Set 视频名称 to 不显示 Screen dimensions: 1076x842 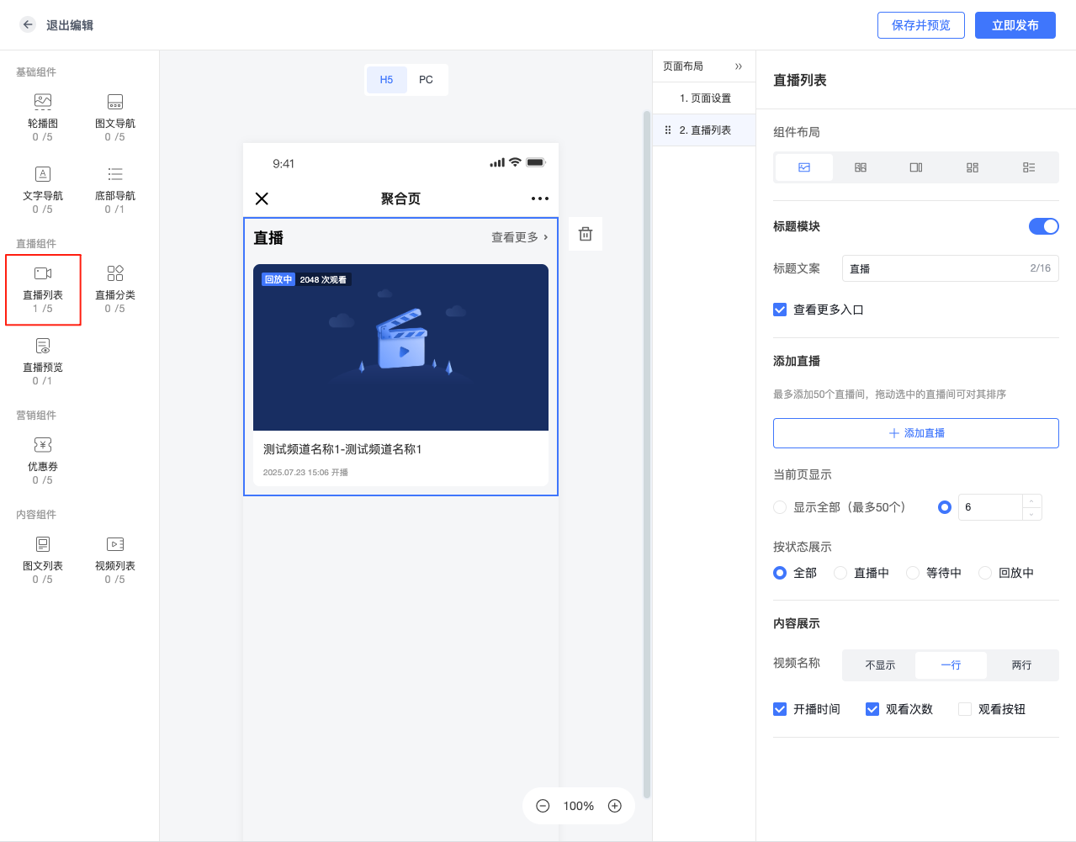coord(880,665)
